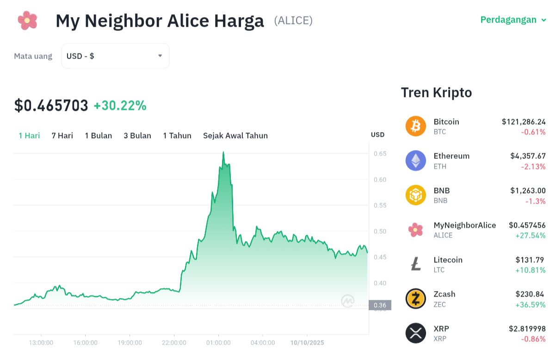Click the XRP icon
The width and height of the screenshot is (556, 353).
[x=415, y=333]
